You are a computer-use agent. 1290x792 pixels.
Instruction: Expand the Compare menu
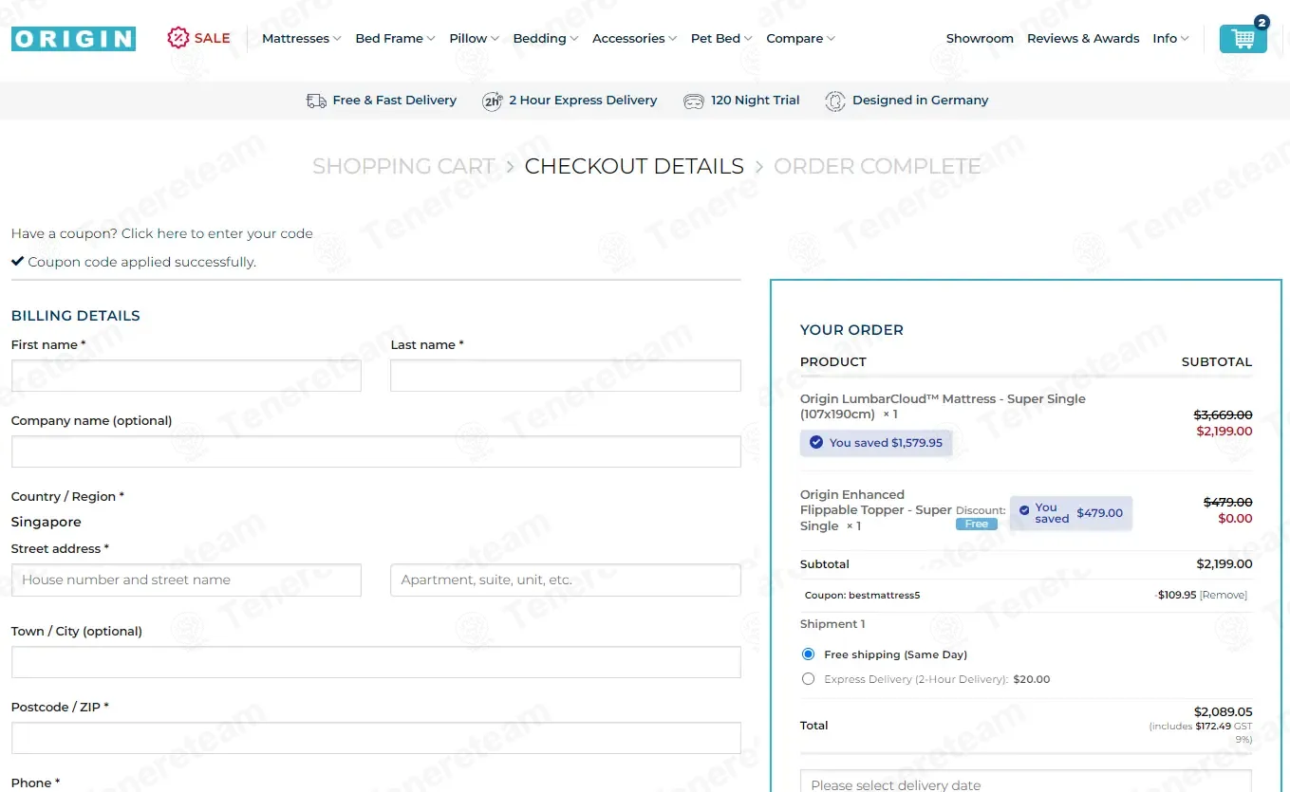pyautogui.click(x=800, y=39)
